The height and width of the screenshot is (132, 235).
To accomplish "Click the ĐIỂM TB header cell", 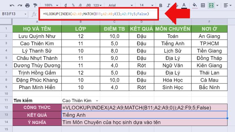I will click(114, 29).
